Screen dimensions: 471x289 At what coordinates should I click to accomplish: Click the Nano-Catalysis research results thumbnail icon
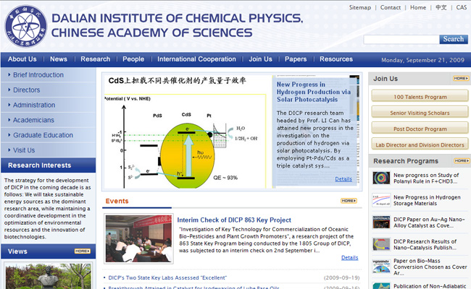[x=381, y=245]
